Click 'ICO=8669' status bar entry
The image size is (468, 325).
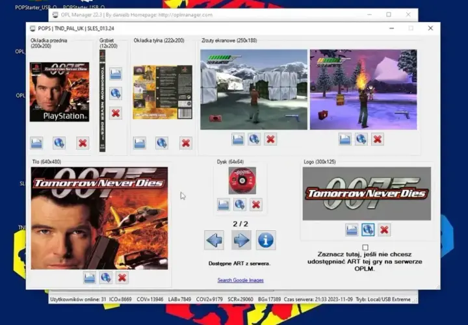(120, 299)
